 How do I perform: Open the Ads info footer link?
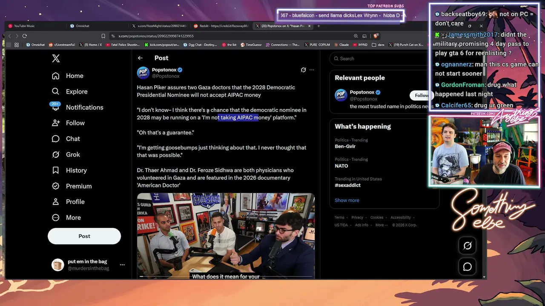[x=361, y=225]
